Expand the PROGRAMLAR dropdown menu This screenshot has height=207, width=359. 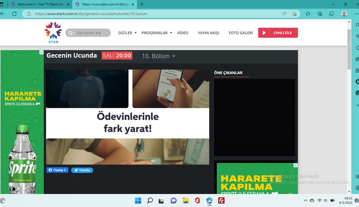[x=157, y=33]
